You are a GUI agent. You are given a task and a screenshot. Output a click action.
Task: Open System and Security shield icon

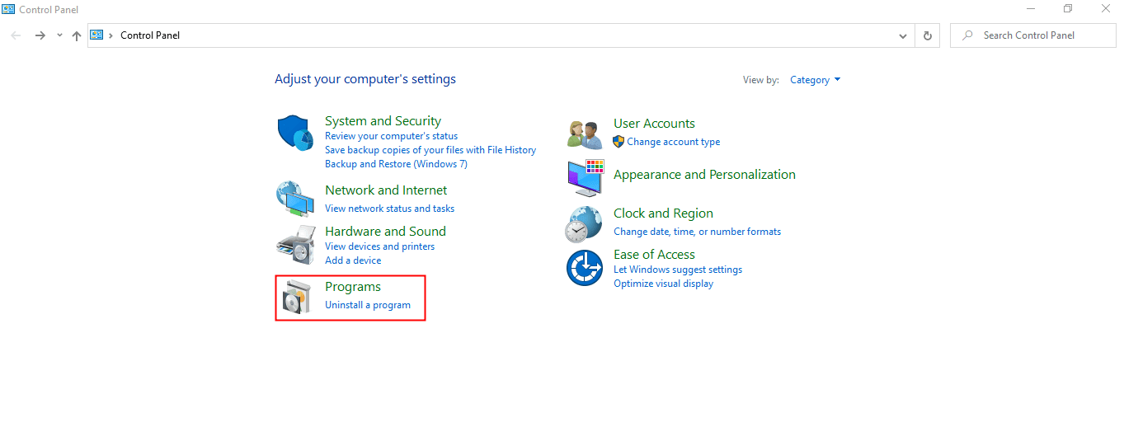tap(295, 133)
